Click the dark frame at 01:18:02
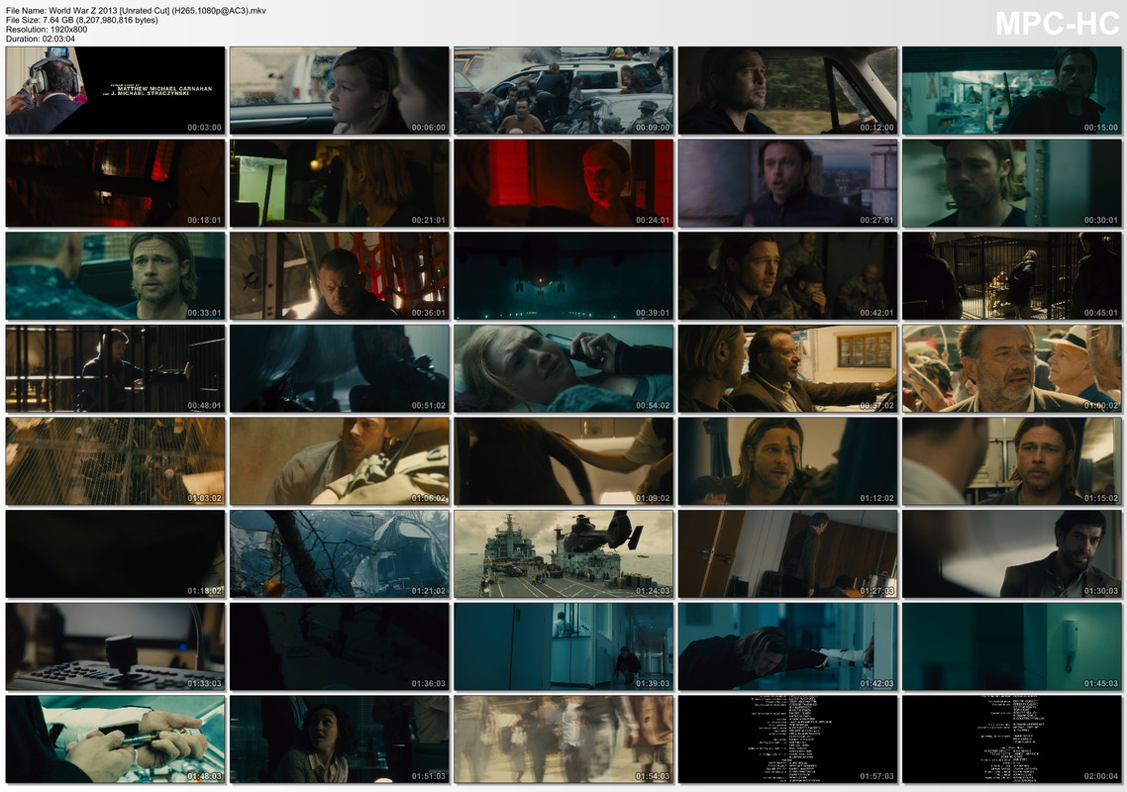 tap(115, 554)
